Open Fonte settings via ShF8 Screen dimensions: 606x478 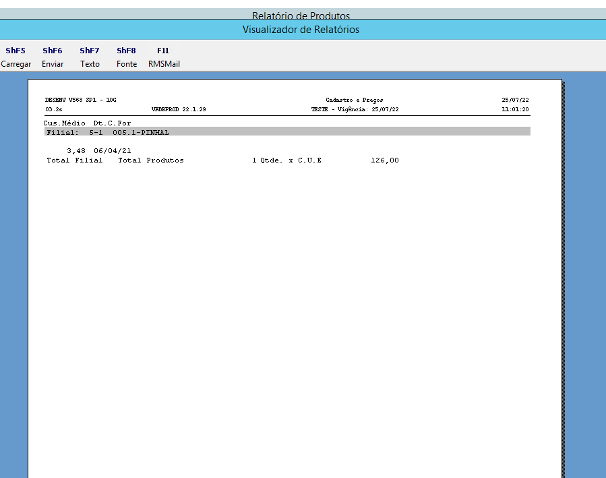[126, 57]
